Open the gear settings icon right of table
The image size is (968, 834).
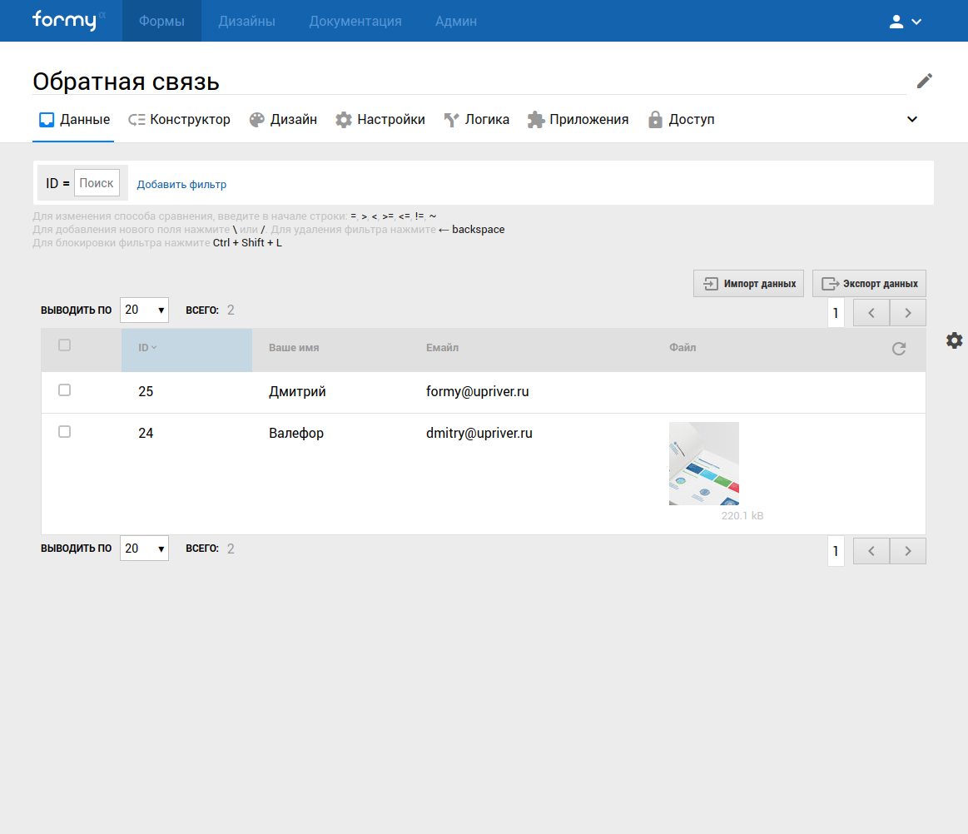(954, 340)
